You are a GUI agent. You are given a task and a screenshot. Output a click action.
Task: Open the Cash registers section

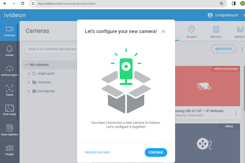[10, 130]
